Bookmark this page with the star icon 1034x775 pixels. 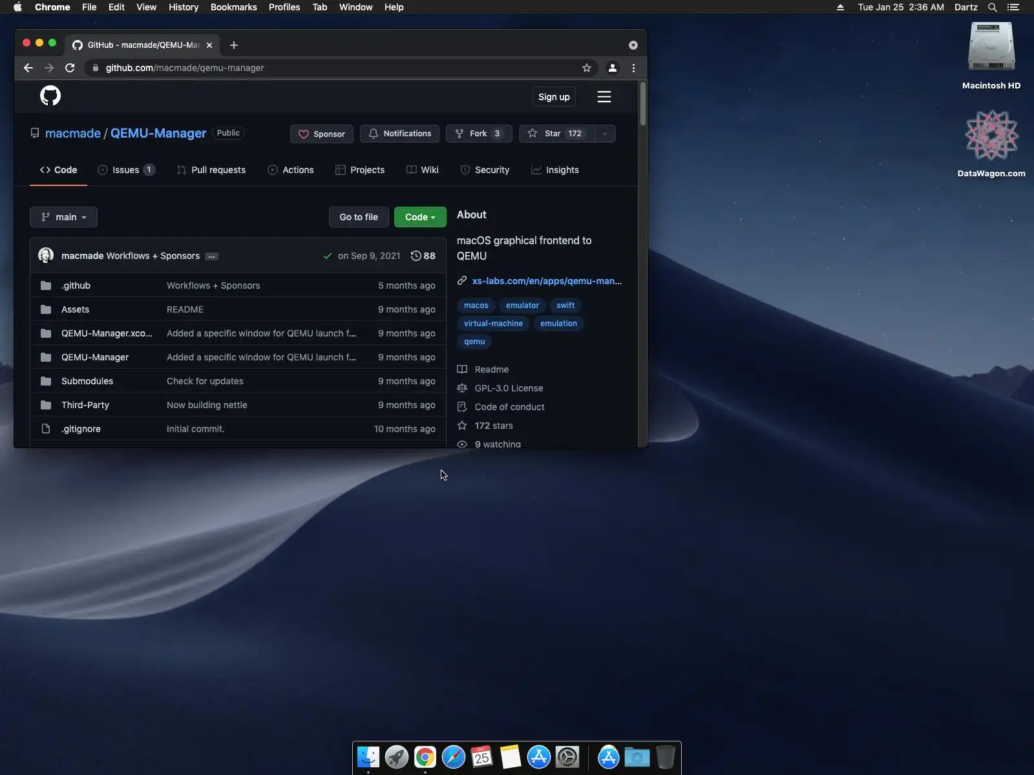587,68
